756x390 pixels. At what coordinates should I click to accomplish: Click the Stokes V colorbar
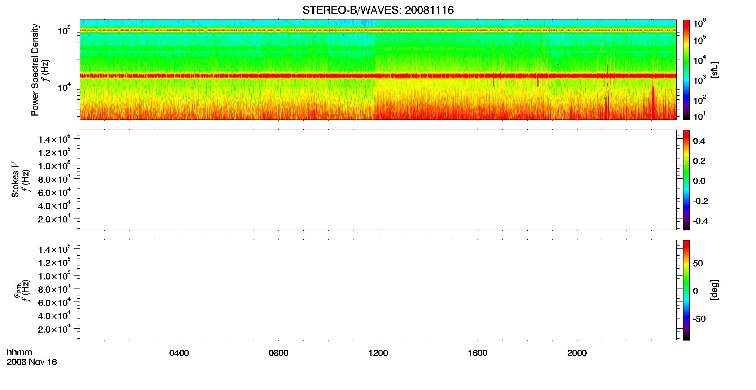point(686,180)
